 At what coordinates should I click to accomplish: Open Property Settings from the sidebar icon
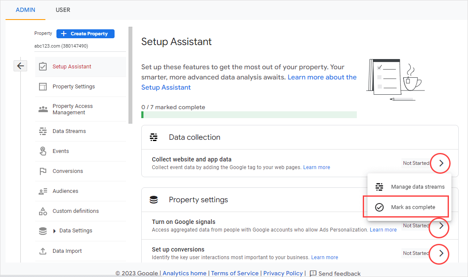(43, 87)
